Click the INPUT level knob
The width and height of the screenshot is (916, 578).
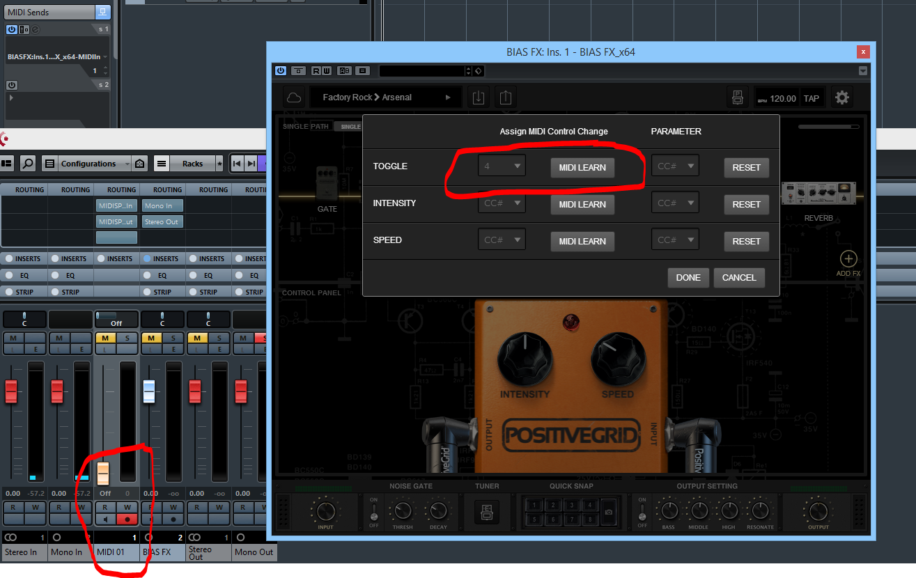(x=325, y=512)
